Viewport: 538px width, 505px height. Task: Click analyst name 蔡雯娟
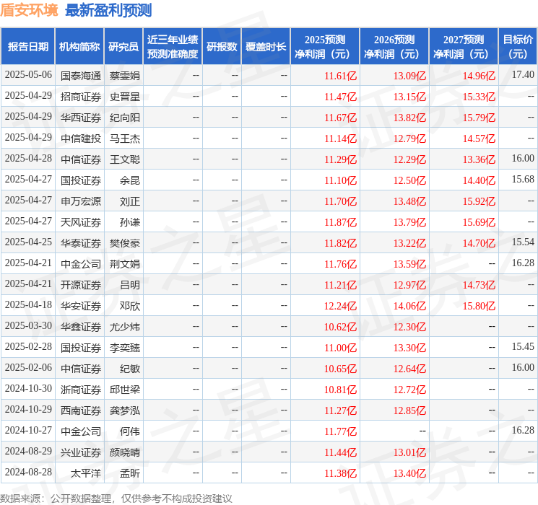(x=124, y=76)
